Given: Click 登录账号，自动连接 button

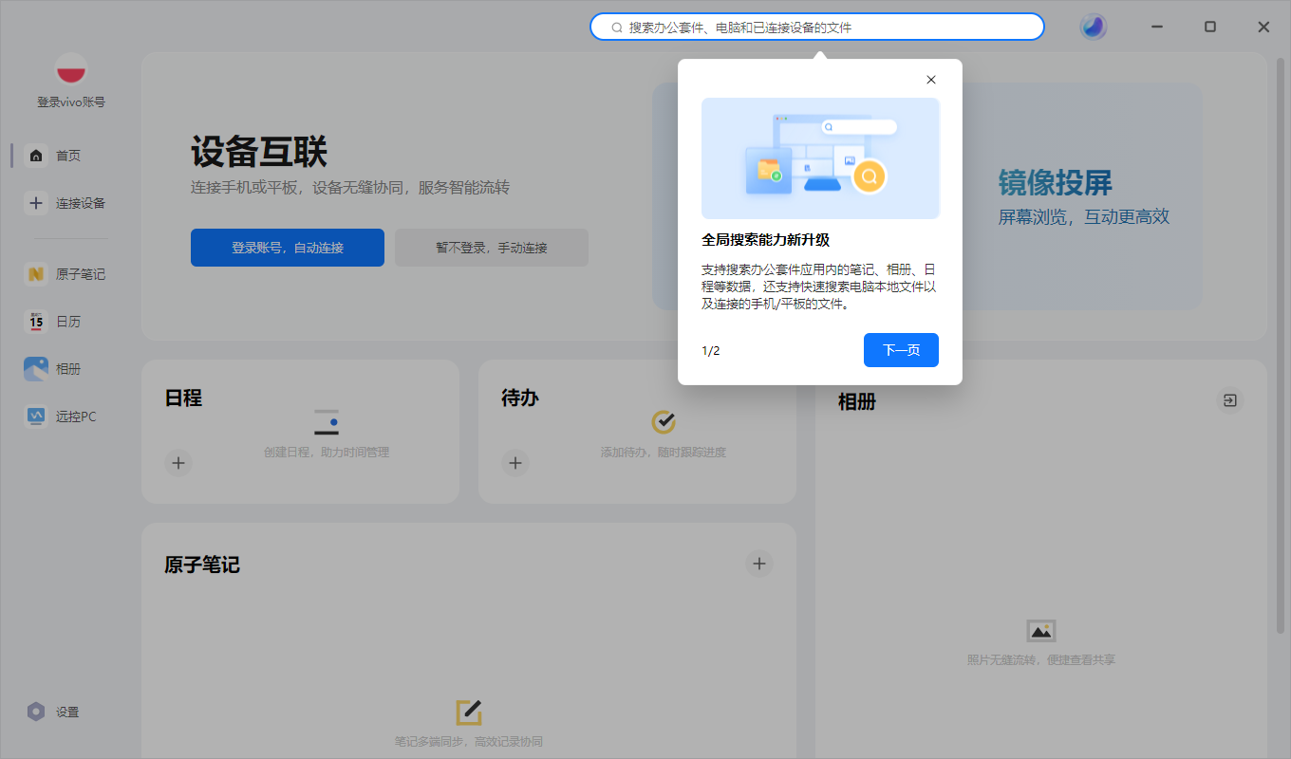Looking at the screenshot, I should pyautogui.click(x=288, y=248).
